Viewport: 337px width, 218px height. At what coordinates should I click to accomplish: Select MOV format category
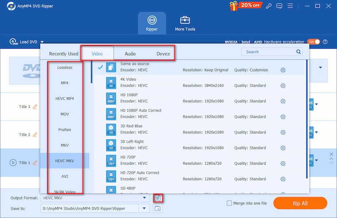(x=64, y=114)
